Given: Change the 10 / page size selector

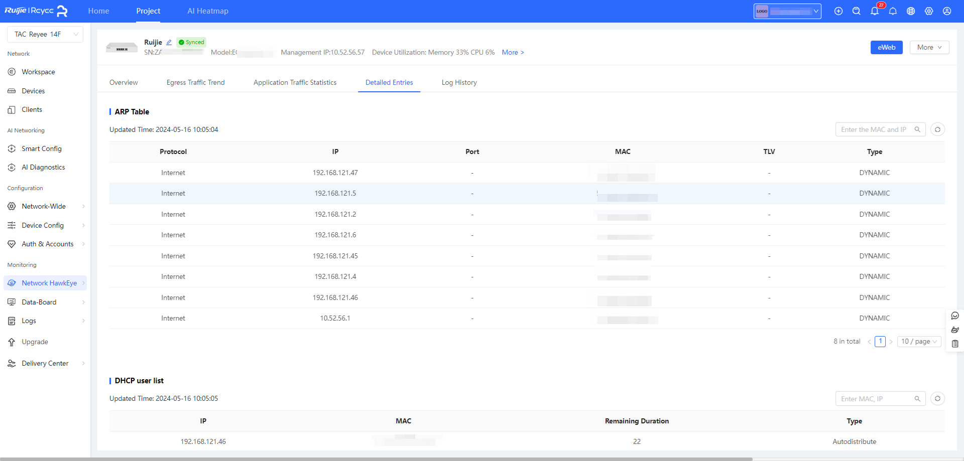Looking at the screenshot, I should (919, 342).
